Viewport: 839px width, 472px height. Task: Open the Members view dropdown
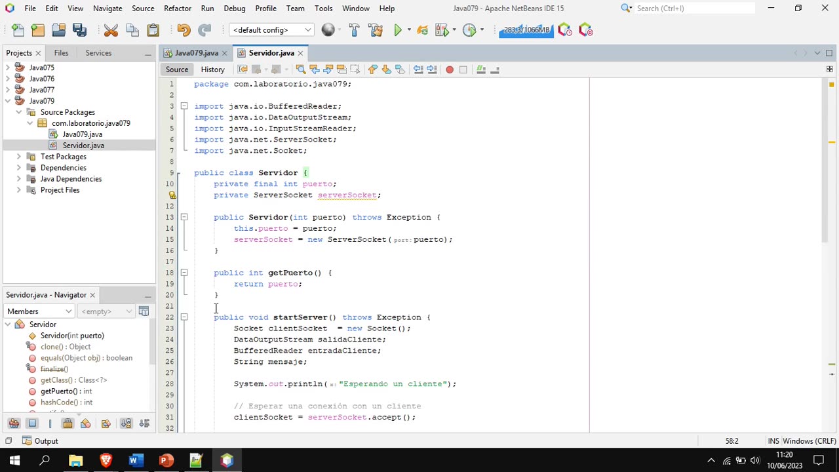click(39, 311)
